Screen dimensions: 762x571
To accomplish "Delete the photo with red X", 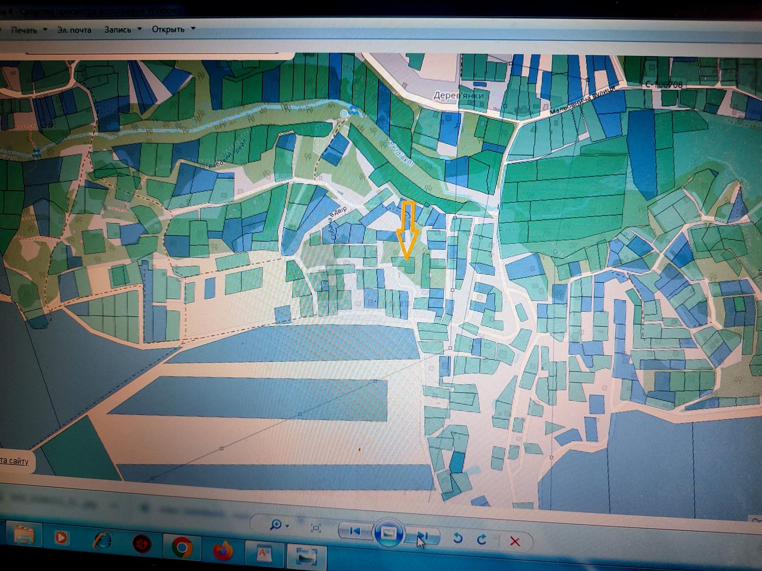I will click(515, 541).
